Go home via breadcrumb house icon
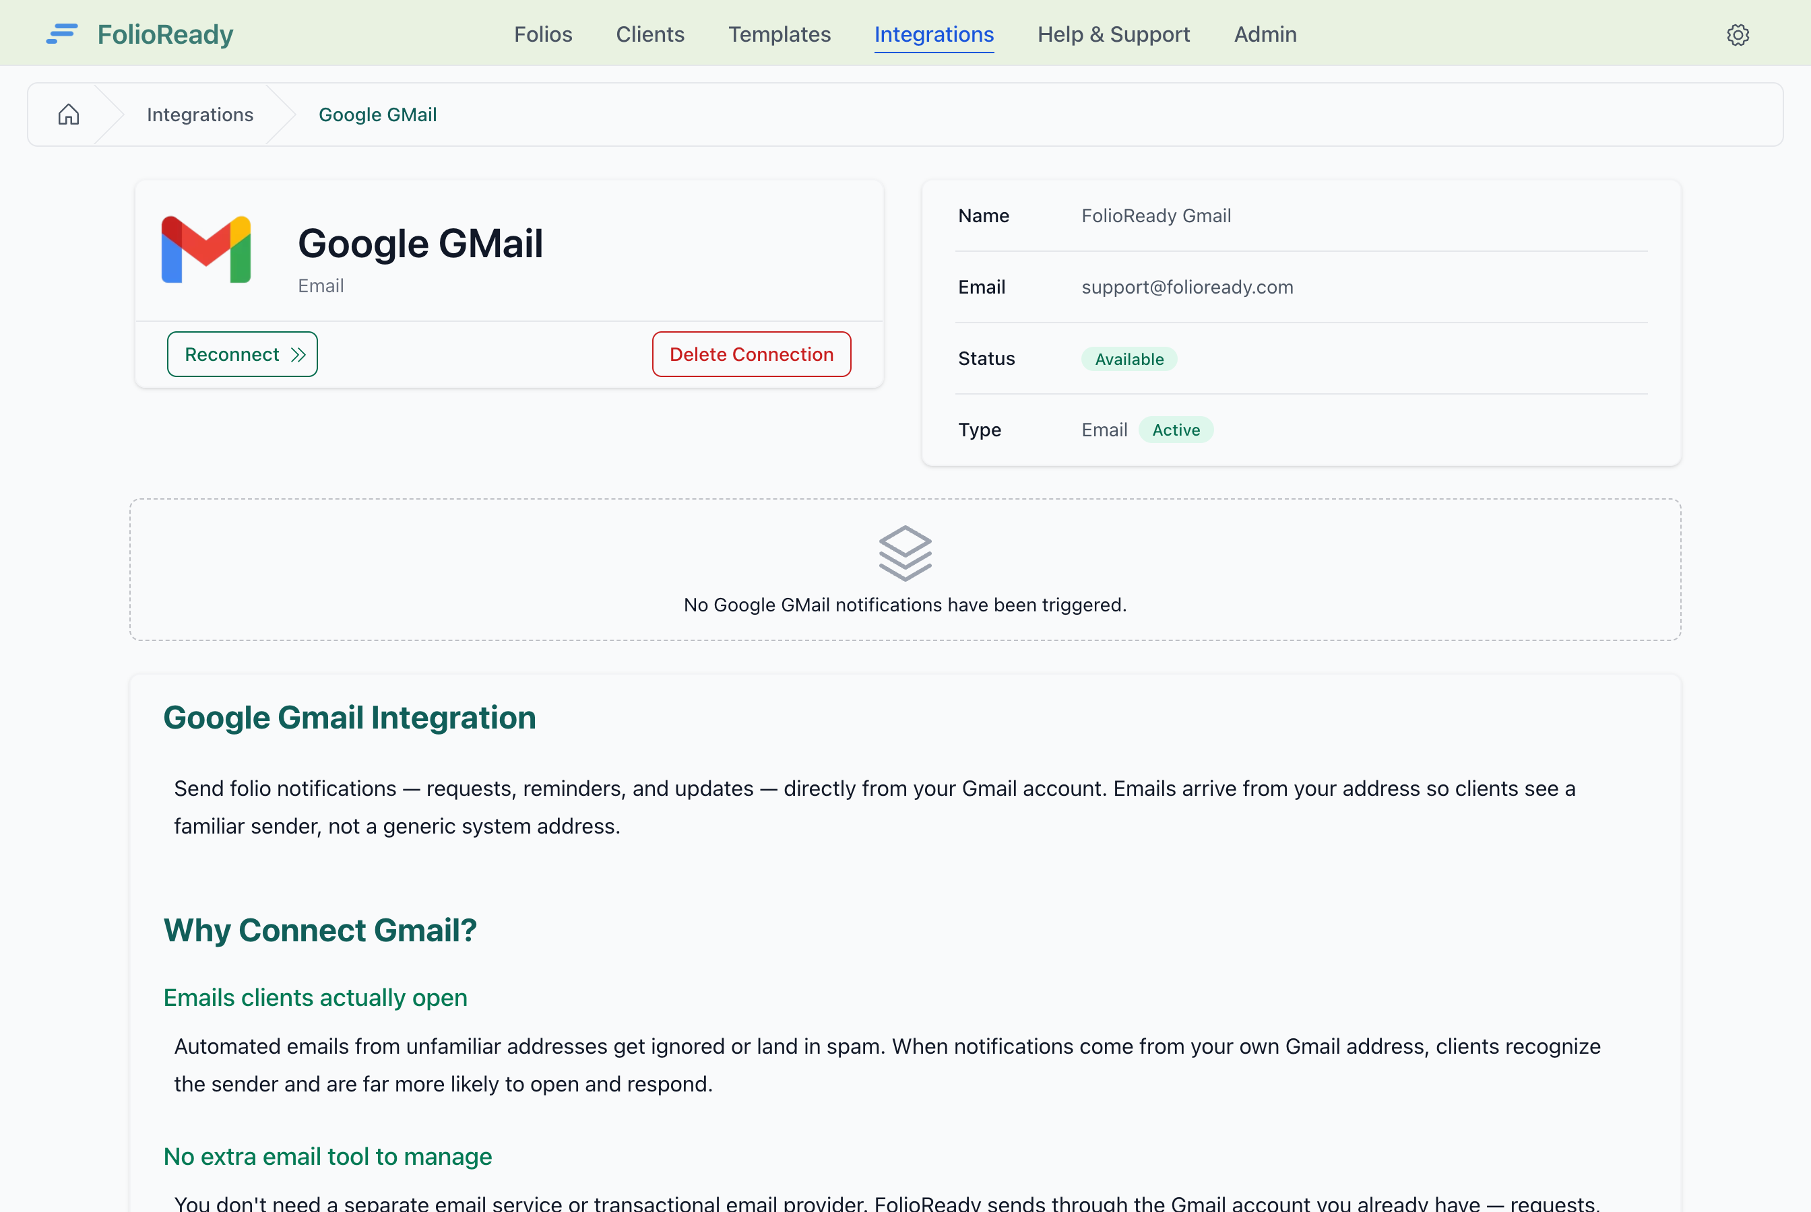The image size is (1811, 1212). pyautogui.click(x=69, y=114)
